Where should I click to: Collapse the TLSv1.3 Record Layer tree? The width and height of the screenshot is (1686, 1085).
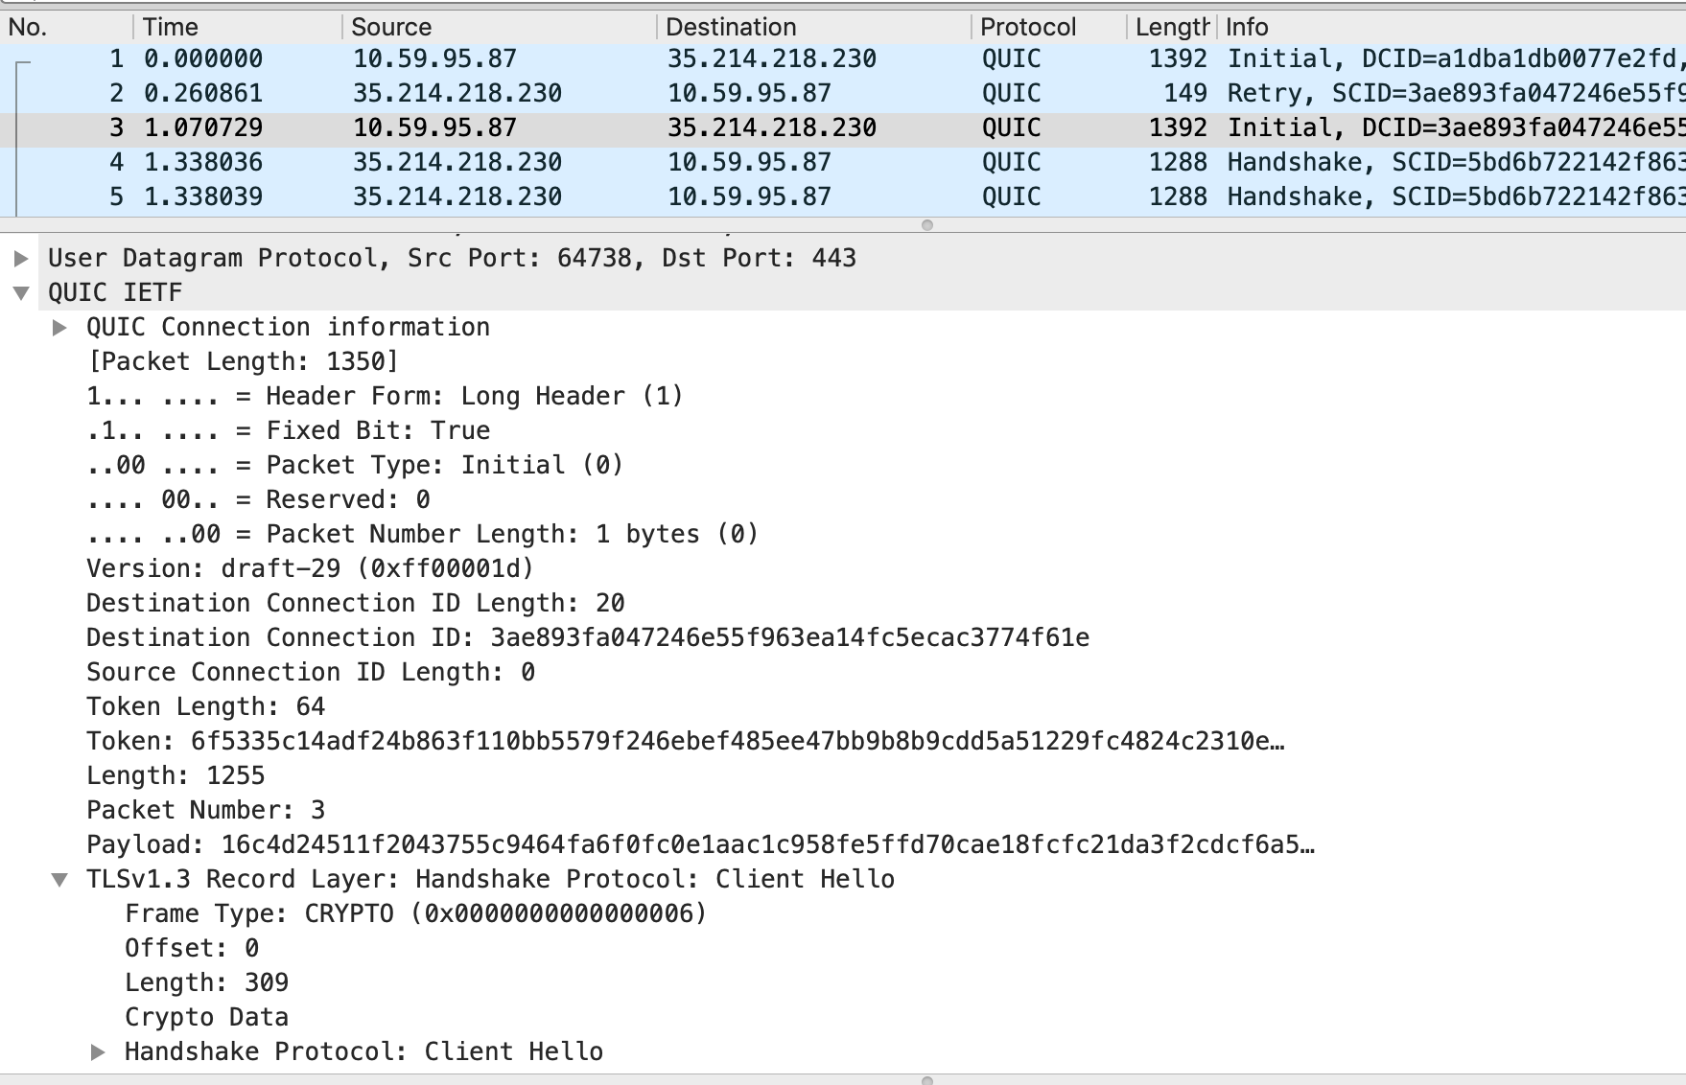pos(59,880)
